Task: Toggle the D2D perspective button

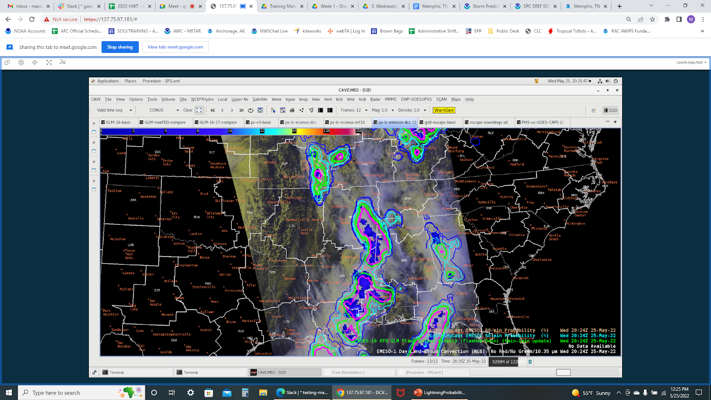Action: coord(611,110)
